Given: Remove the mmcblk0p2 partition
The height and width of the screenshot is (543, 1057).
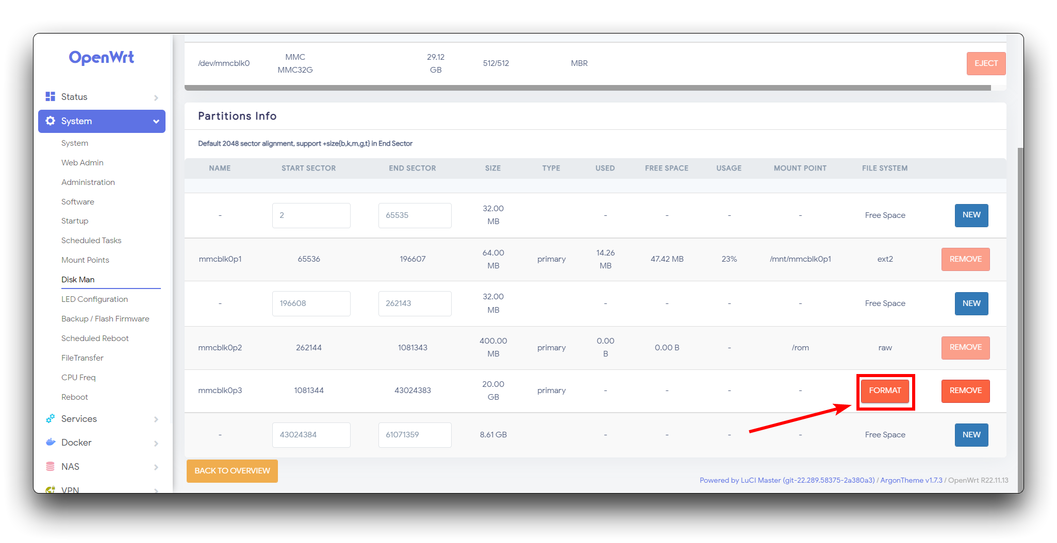Looking at the screenshot, I should [965, 348].
